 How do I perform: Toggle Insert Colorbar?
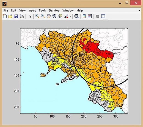click(84, 16)
